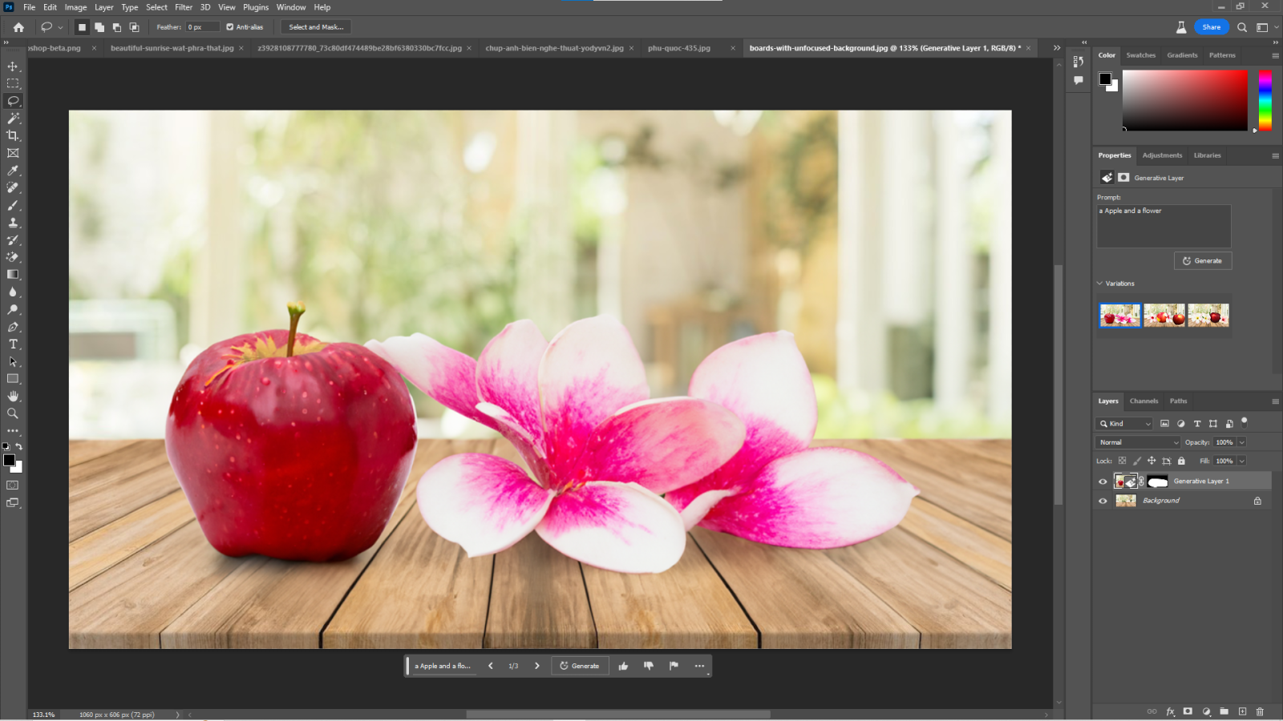Collapse the Variations section
Screen dimensions: 1283x721
pos(1100,284)
